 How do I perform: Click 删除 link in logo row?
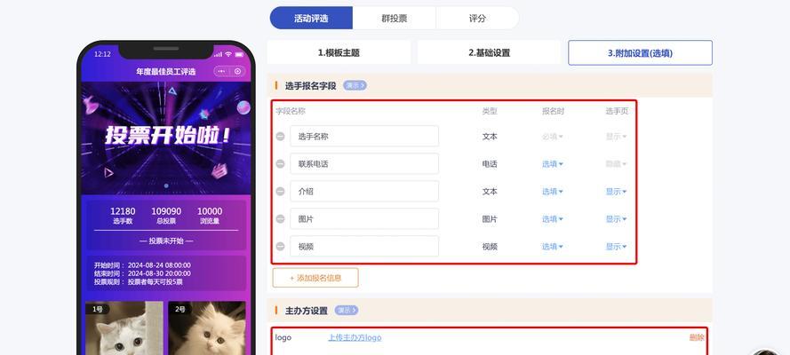click(x=697, y=337)
